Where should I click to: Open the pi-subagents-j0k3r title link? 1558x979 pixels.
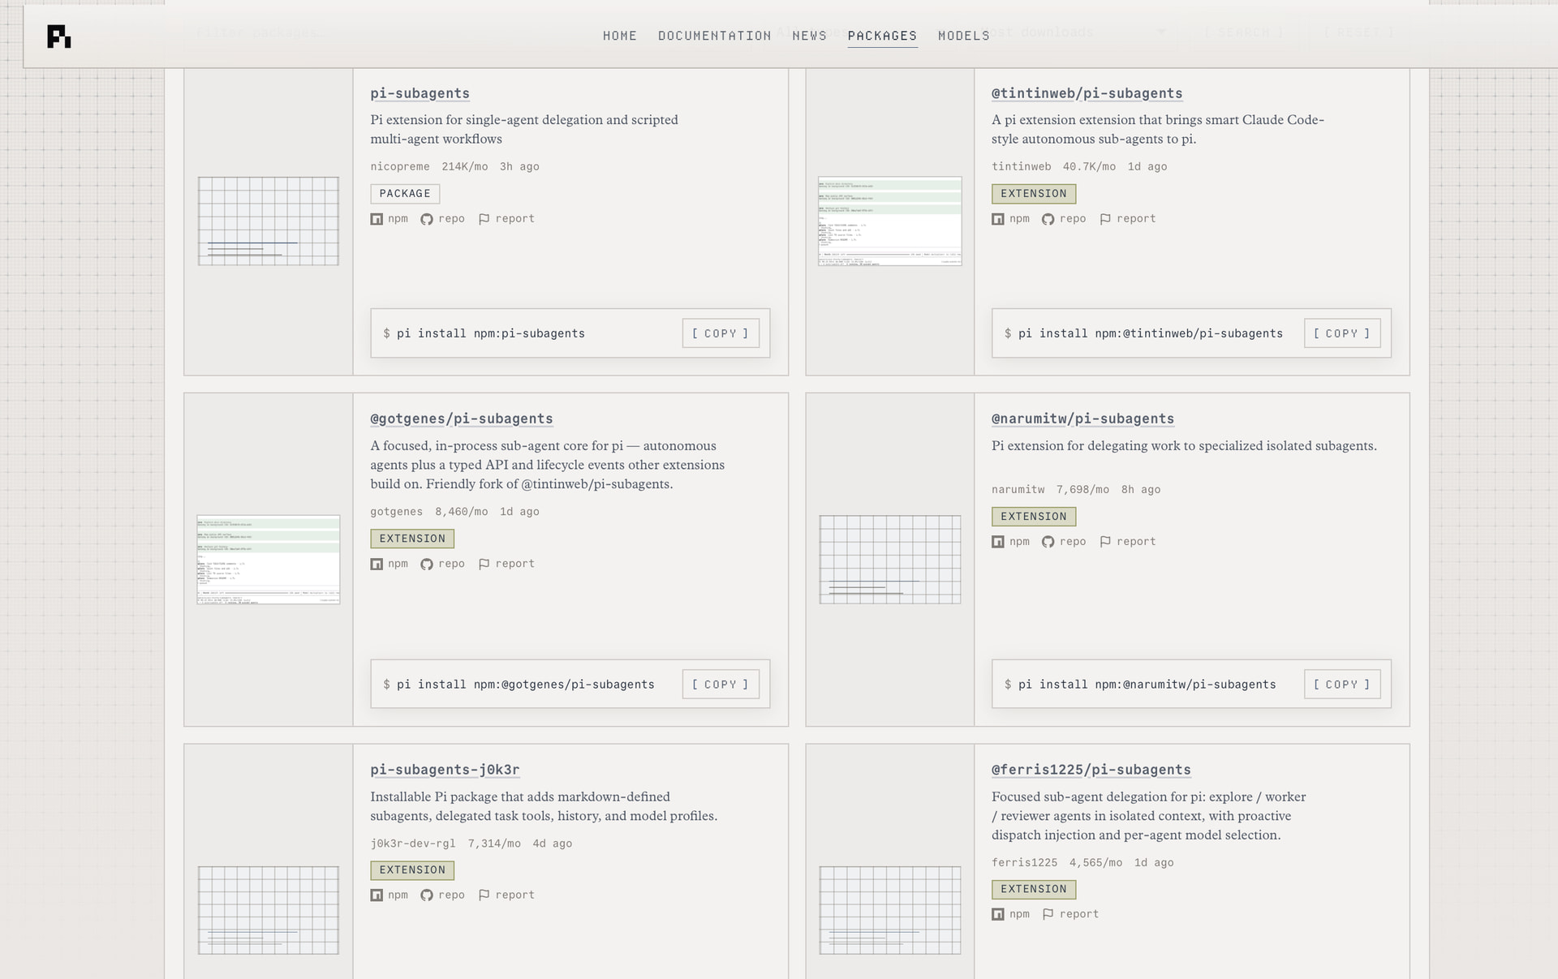(445, 770)
